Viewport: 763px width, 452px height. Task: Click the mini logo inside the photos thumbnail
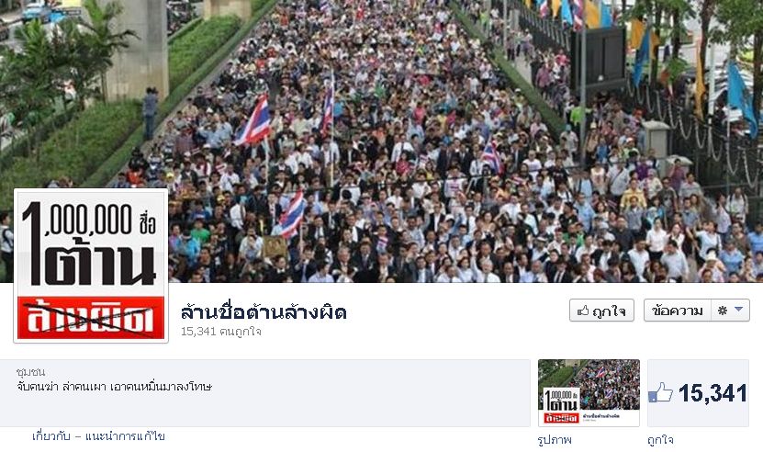pos(562,406)
